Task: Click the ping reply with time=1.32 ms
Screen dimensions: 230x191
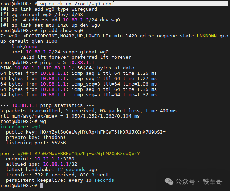Action: pos(78,95)
